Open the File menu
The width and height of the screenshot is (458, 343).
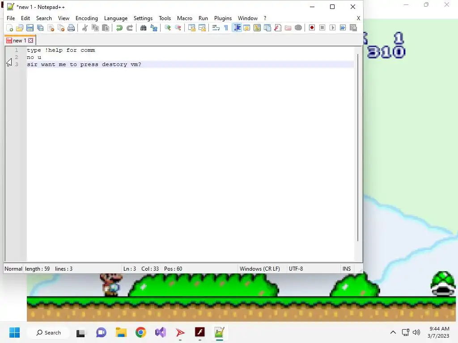[x=11, y=18]
